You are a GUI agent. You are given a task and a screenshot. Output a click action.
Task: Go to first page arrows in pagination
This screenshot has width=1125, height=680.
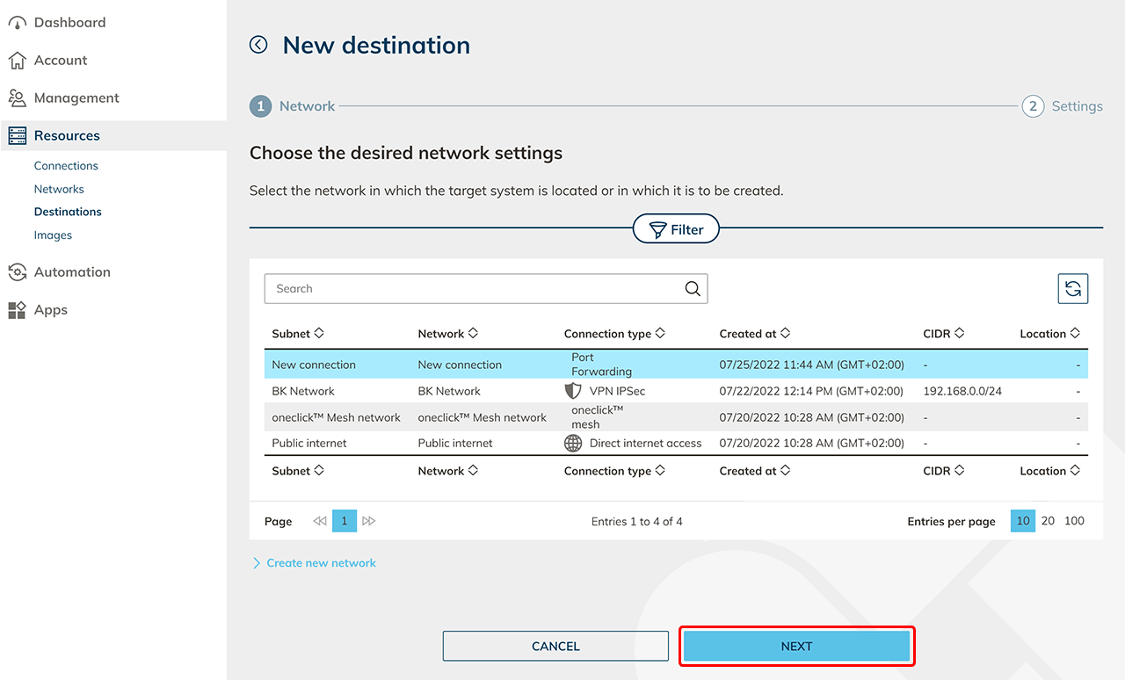point(319,521)
